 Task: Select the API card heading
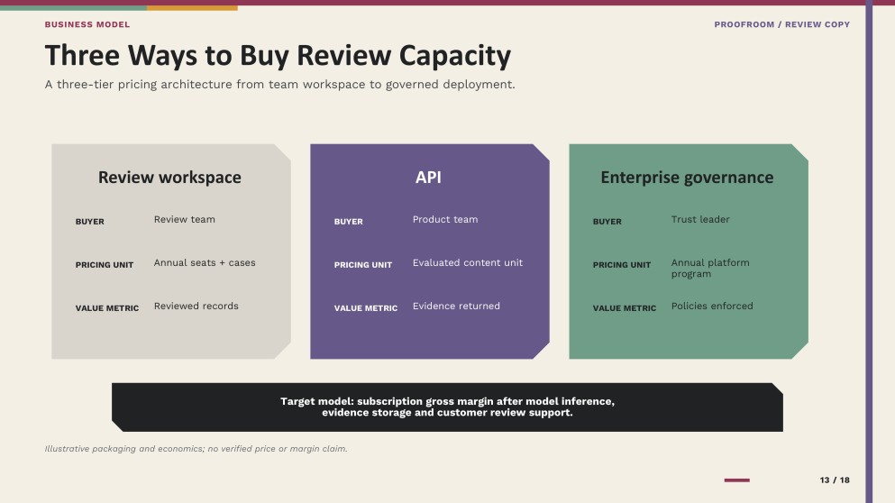click(428, 177)
